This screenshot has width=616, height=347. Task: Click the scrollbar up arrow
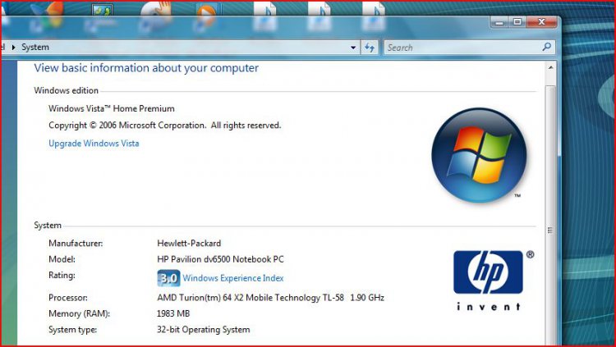[550, 67]
